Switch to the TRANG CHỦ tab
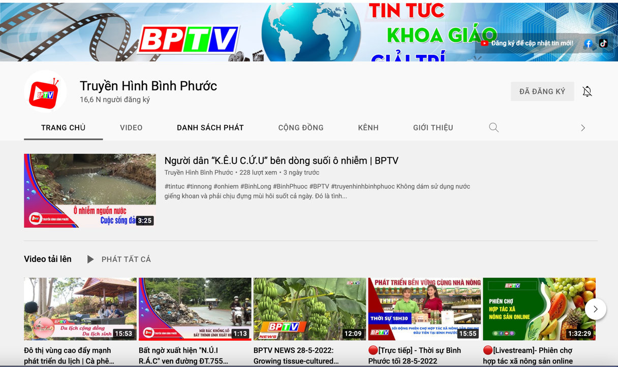618x367 pixels. pyautogui.click(x=63, y=127)
